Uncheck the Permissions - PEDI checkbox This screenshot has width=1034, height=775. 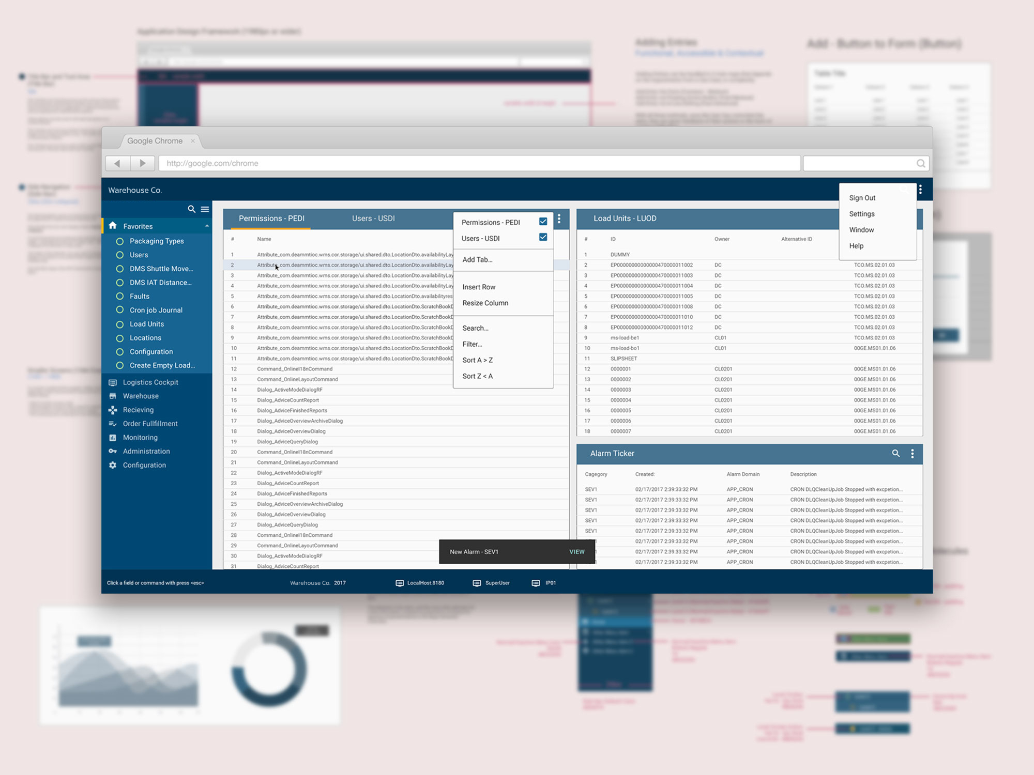pos(543,221)
